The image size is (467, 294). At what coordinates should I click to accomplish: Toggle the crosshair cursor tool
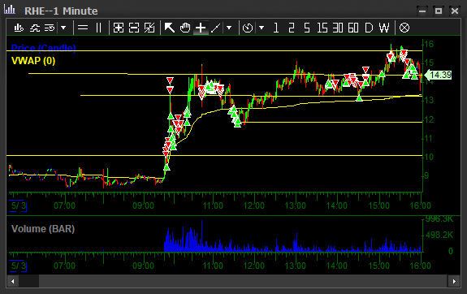(x=201, y=28)
